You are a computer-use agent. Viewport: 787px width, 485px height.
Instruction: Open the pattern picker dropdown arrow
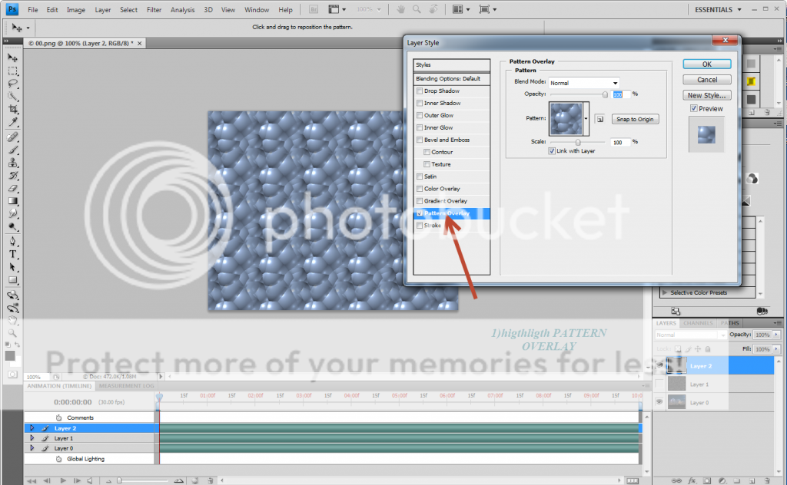586,119
